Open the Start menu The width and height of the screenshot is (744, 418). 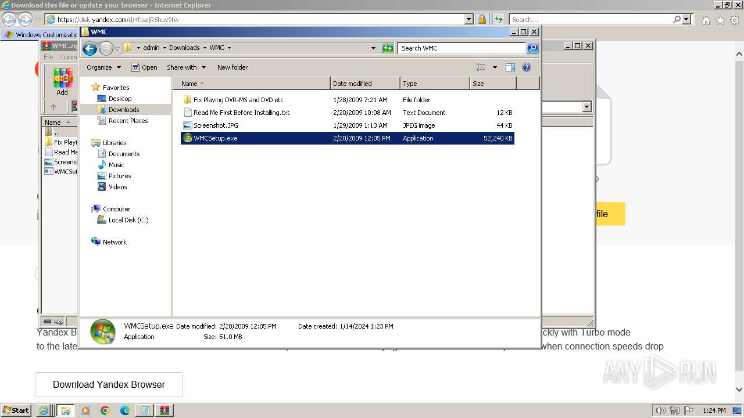point(16,410)
